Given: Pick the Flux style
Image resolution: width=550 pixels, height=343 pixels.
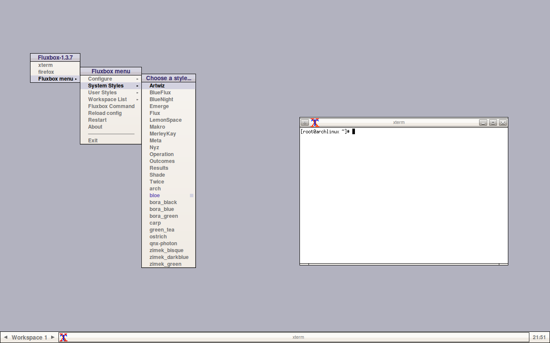Looking at the screenshot, I should tap(168, 113).
